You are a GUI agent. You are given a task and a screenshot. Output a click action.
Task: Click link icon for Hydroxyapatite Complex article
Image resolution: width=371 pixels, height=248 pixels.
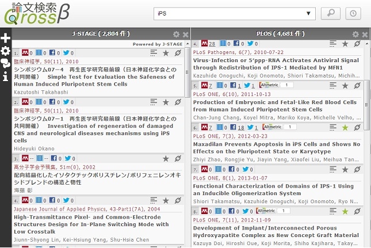pyautogui.click(x=357, y=211)
